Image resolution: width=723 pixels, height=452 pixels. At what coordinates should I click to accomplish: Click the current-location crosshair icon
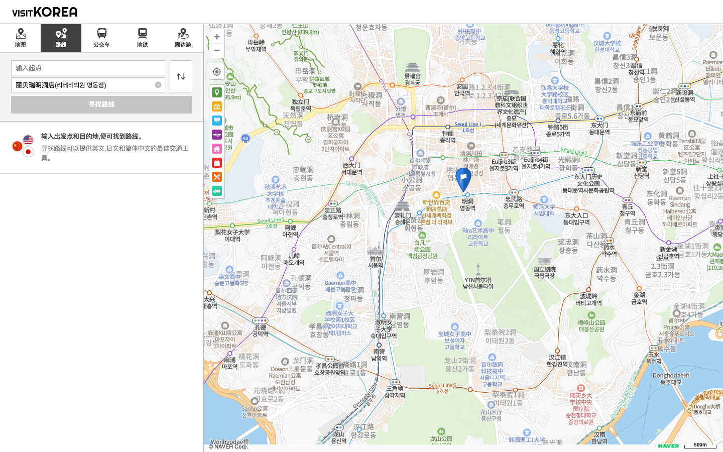pyautogui.click(x=217, y=72)
